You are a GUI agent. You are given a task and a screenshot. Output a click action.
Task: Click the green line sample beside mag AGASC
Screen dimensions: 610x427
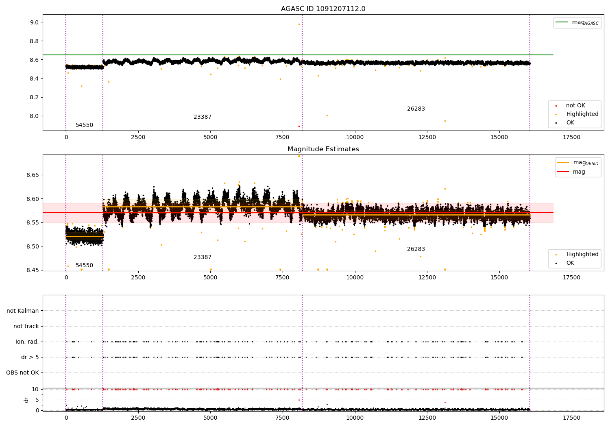coord(562,22)
